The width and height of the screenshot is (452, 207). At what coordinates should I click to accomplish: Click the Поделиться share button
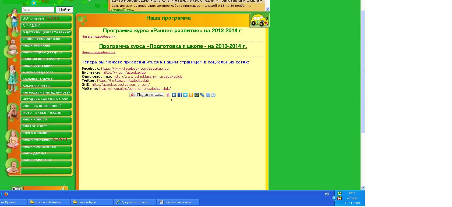point(147,95)
